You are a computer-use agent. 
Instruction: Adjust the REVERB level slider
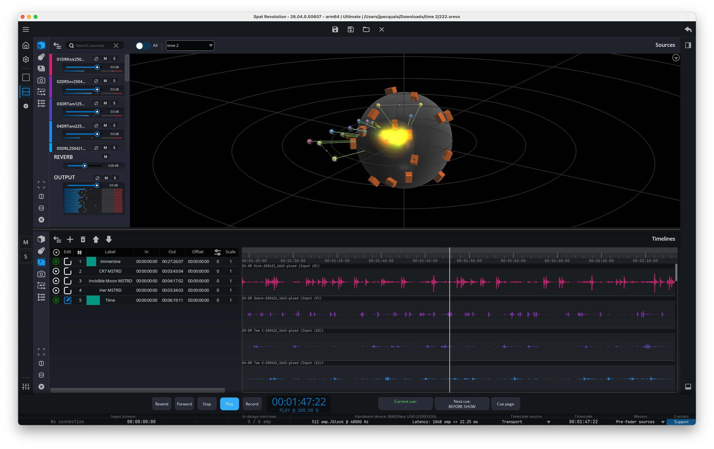(x=85, y=166)
